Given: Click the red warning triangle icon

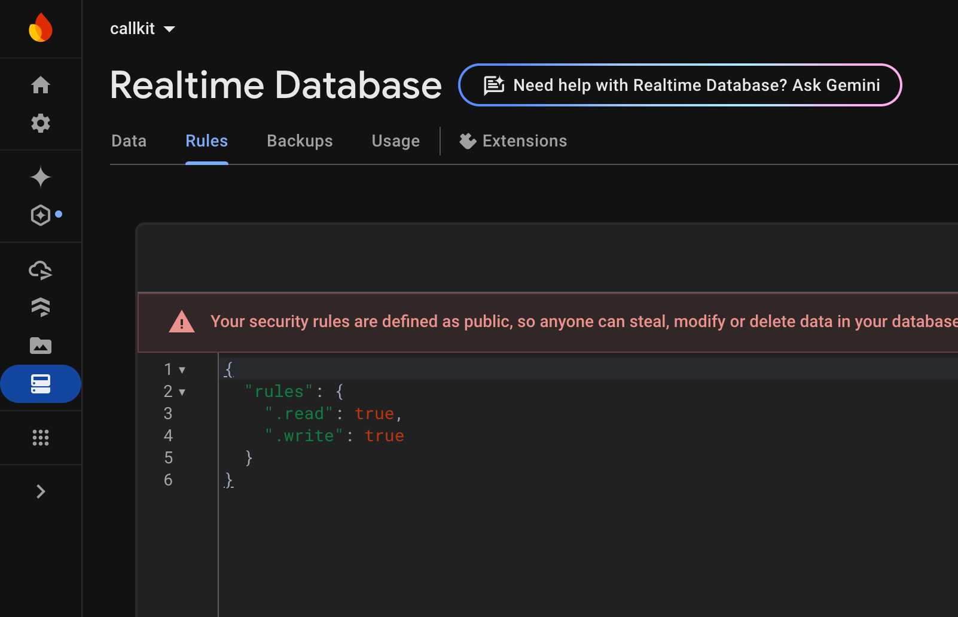Looking at the screenshot, I should tap(182, 322).
